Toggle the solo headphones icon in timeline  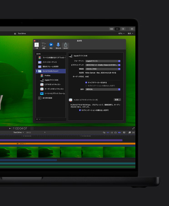(115, 133)
